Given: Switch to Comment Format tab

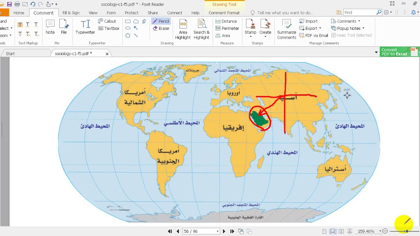Looking at the screenshot, I should [224, 13].
